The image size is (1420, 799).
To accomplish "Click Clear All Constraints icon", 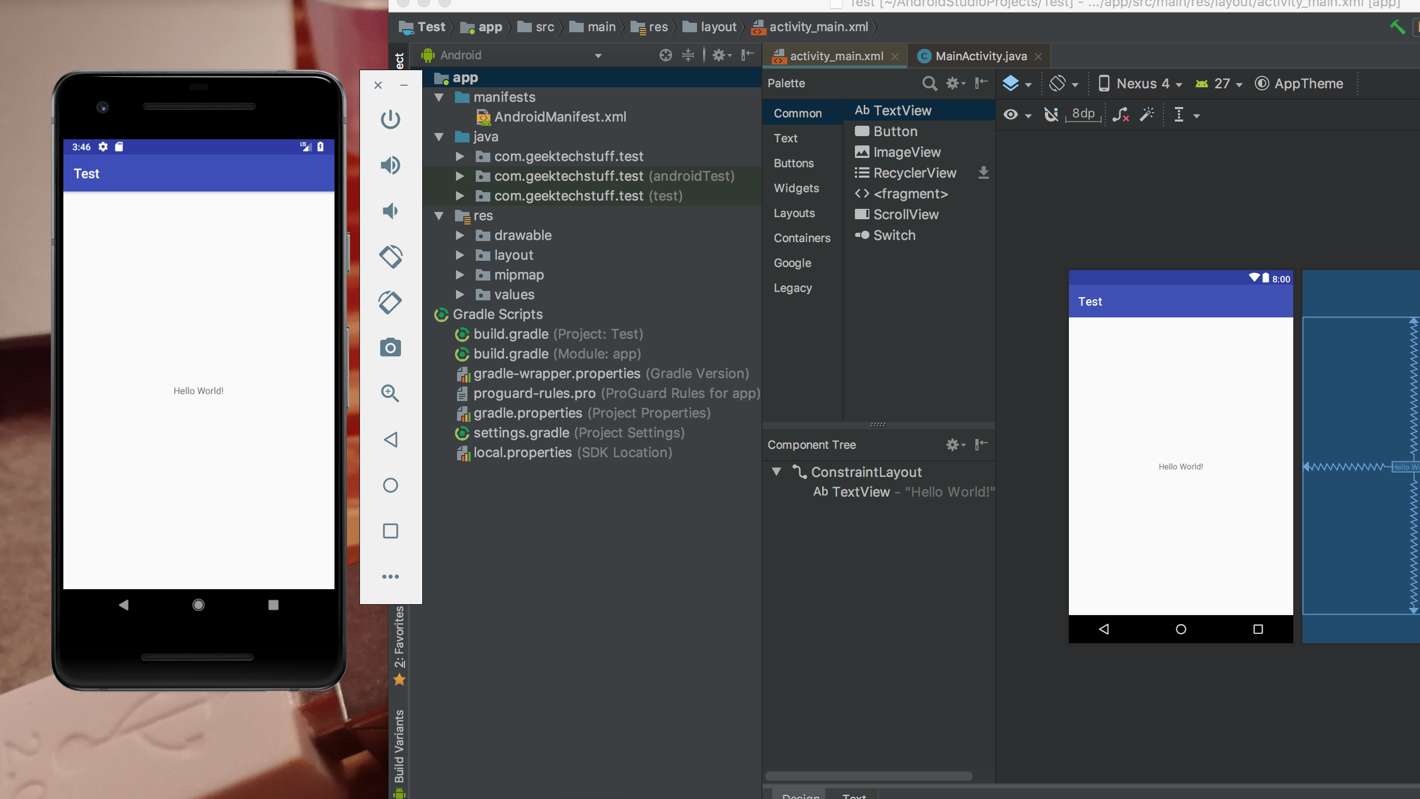I will pos(1120,115).
